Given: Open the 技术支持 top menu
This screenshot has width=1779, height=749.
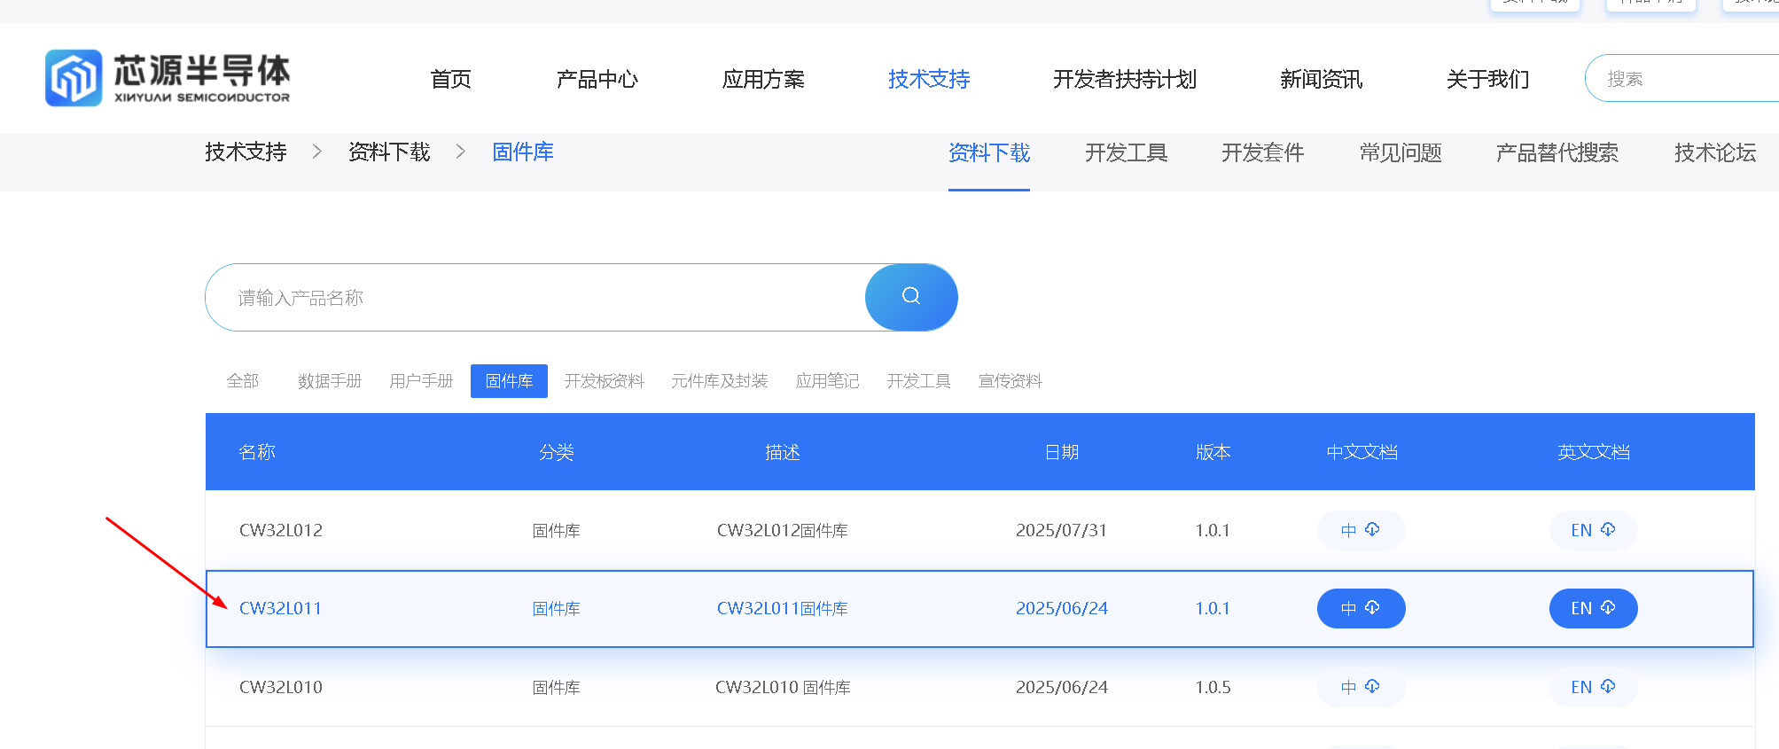Looking at the screenshot, I should point(929,80).
